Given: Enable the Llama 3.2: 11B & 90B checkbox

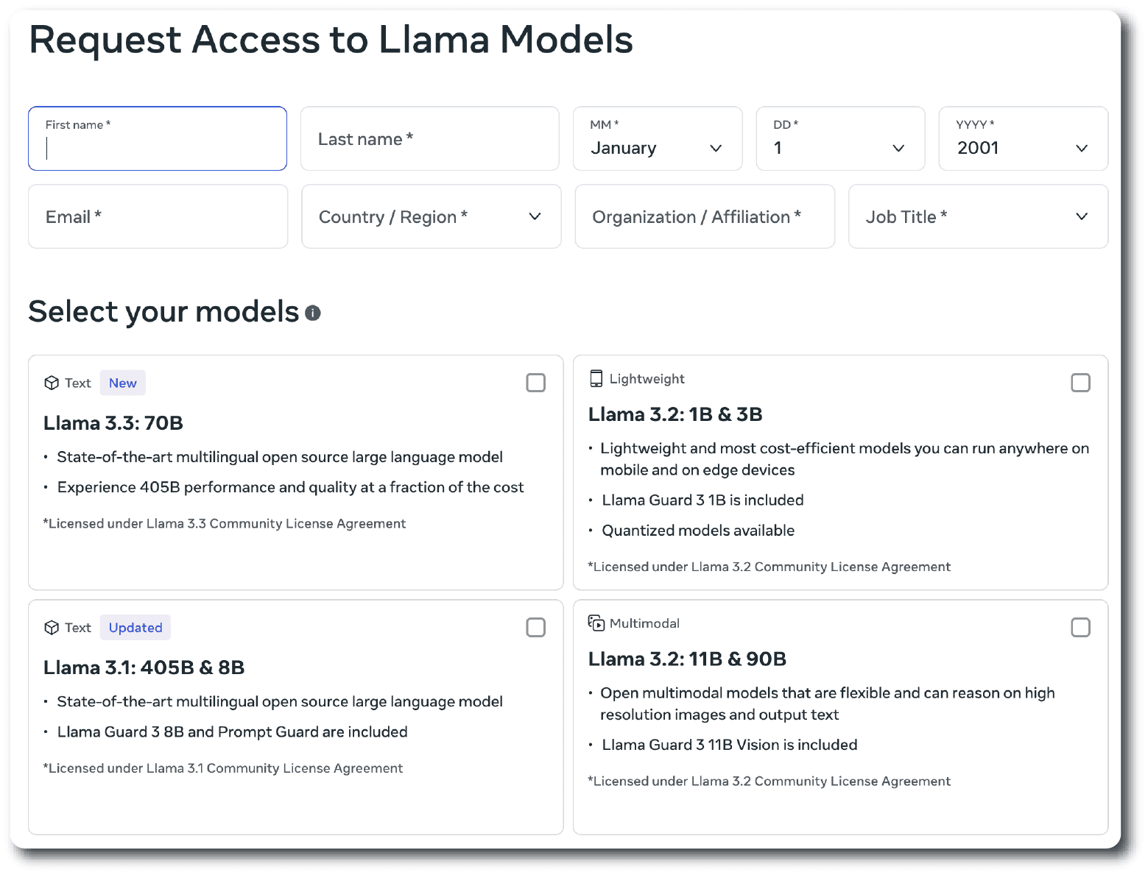Looking at the screenshot, I should coord(1080,628).
